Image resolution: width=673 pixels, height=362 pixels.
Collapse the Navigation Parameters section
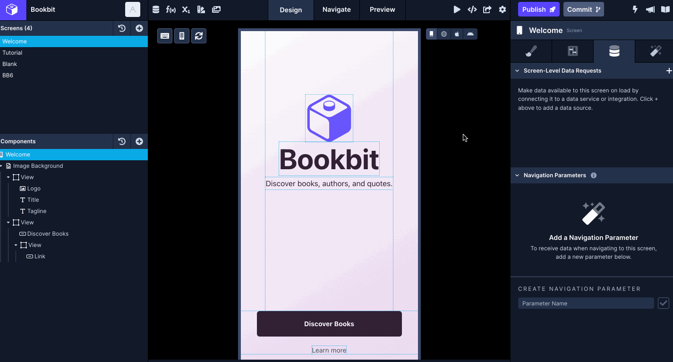click(518, 175)
